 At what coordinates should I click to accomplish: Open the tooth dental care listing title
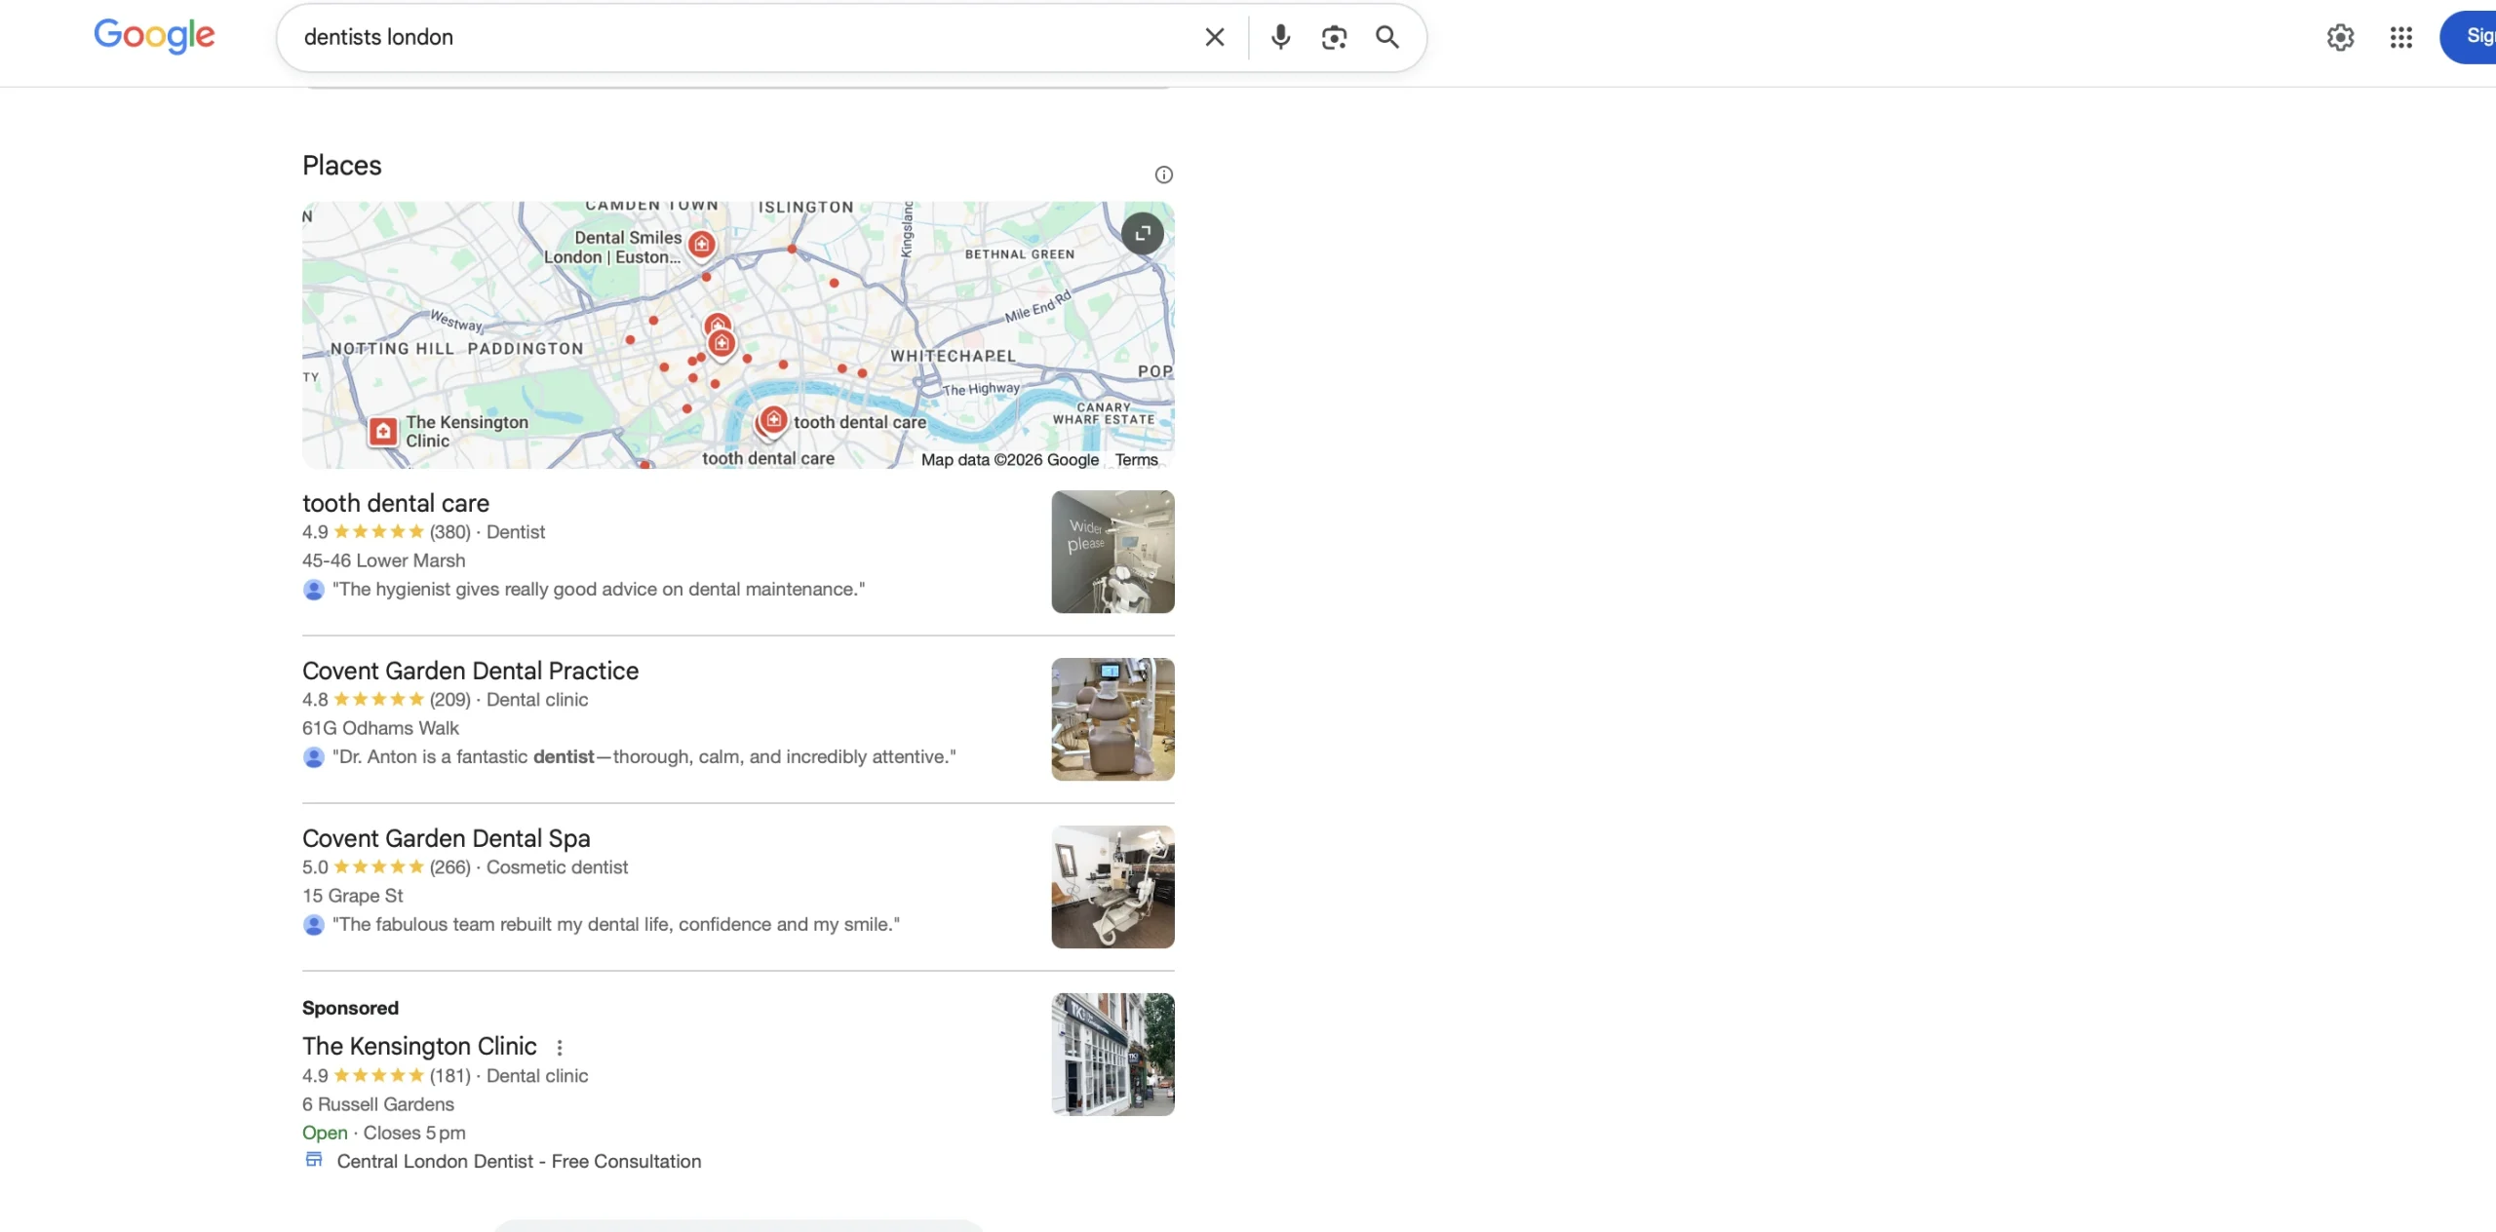pyautogui.click(x=396, y=503)
